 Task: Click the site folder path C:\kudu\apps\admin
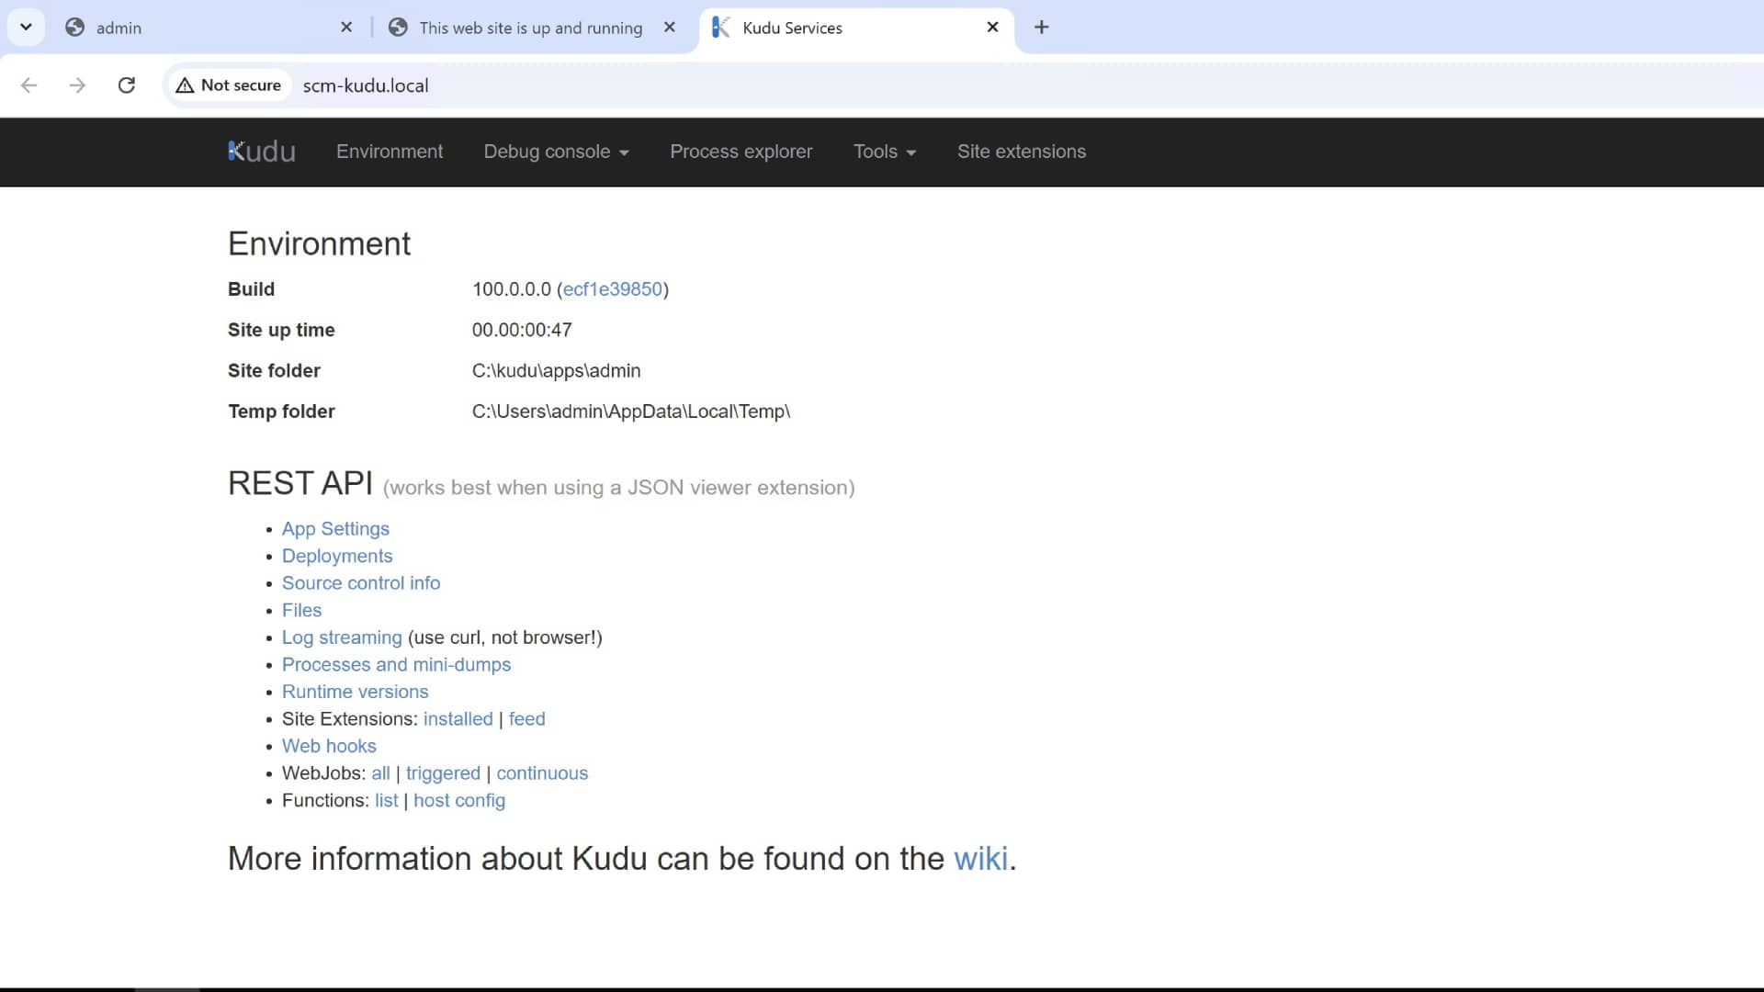(557, 371)
